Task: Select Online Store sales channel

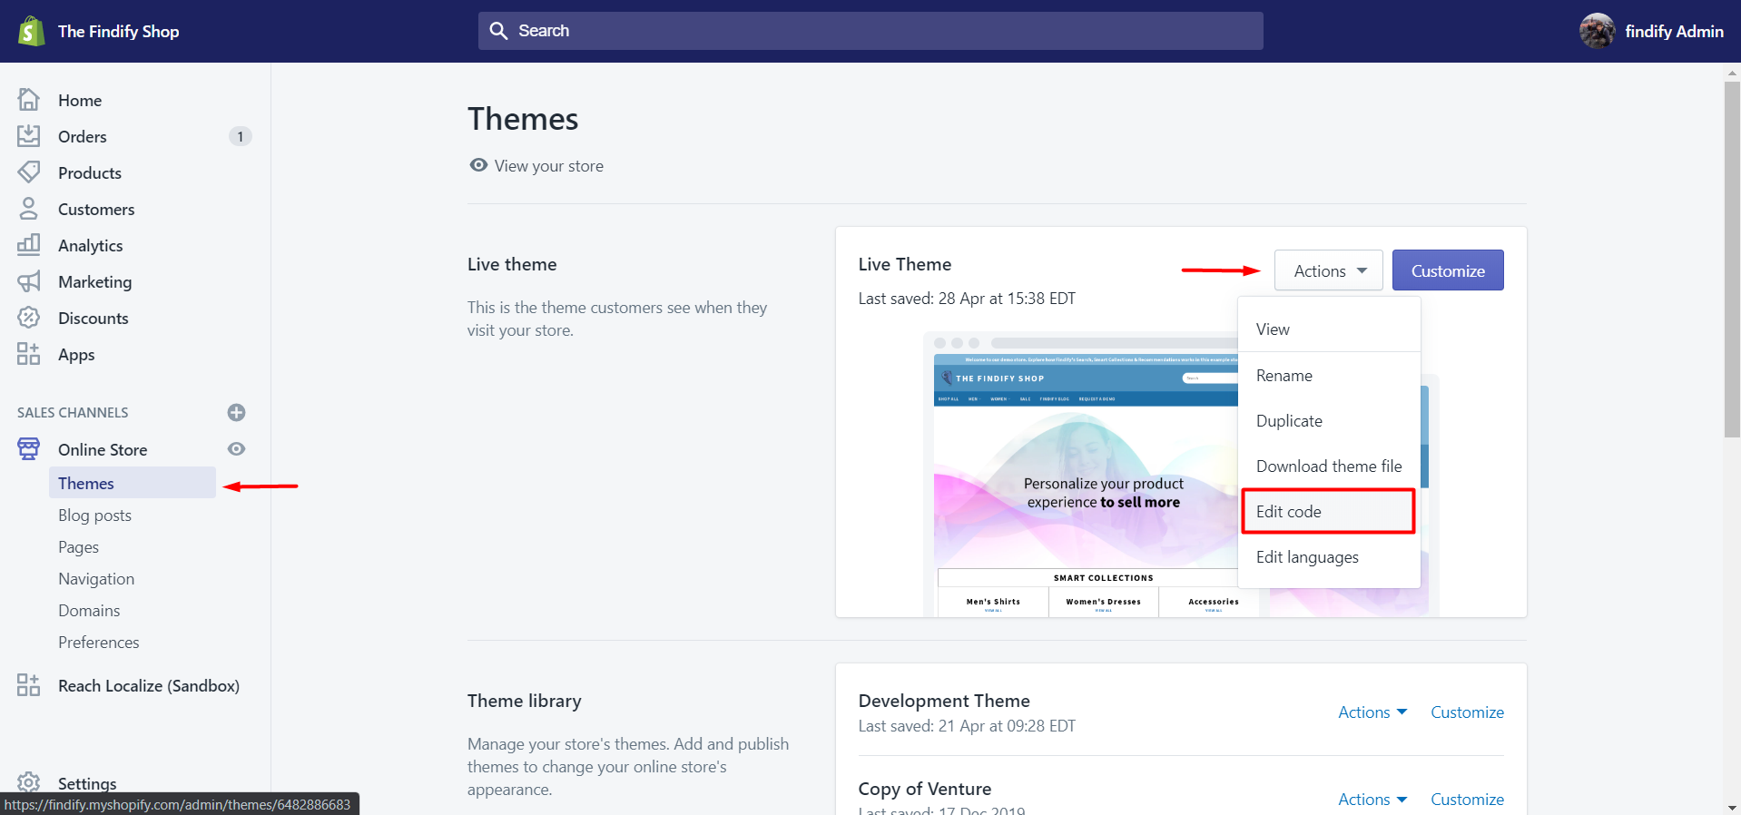Action: tap(103, 449)
